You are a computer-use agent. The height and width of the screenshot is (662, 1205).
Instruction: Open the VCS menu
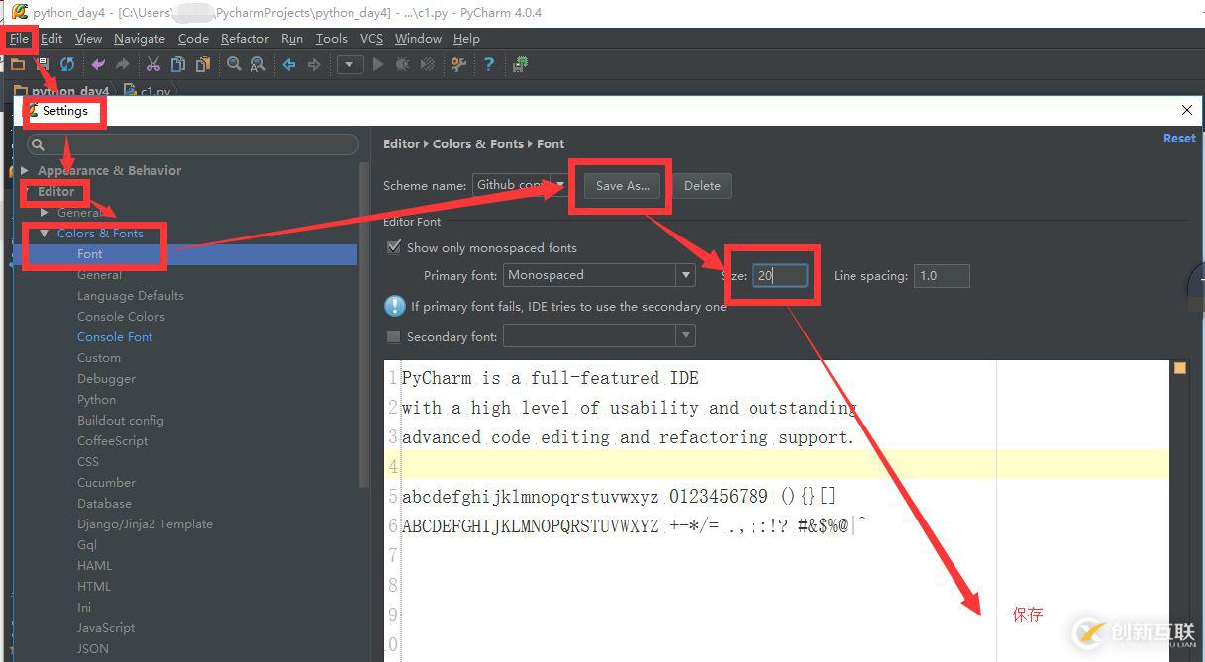(x=371, y=38)
